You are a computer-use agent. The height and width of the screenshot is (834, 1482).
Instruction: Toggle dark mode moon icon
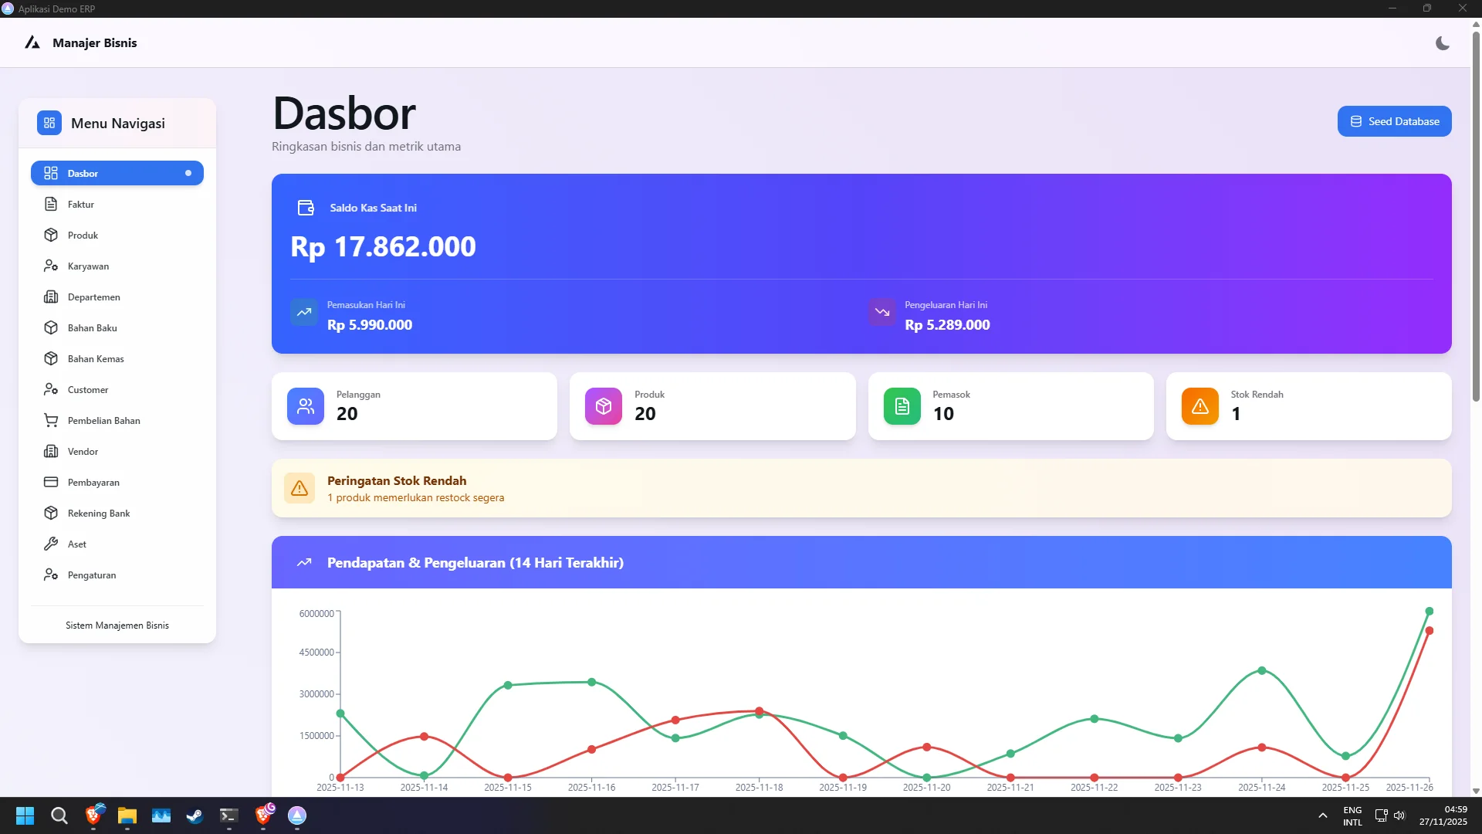click(1442, 43)
